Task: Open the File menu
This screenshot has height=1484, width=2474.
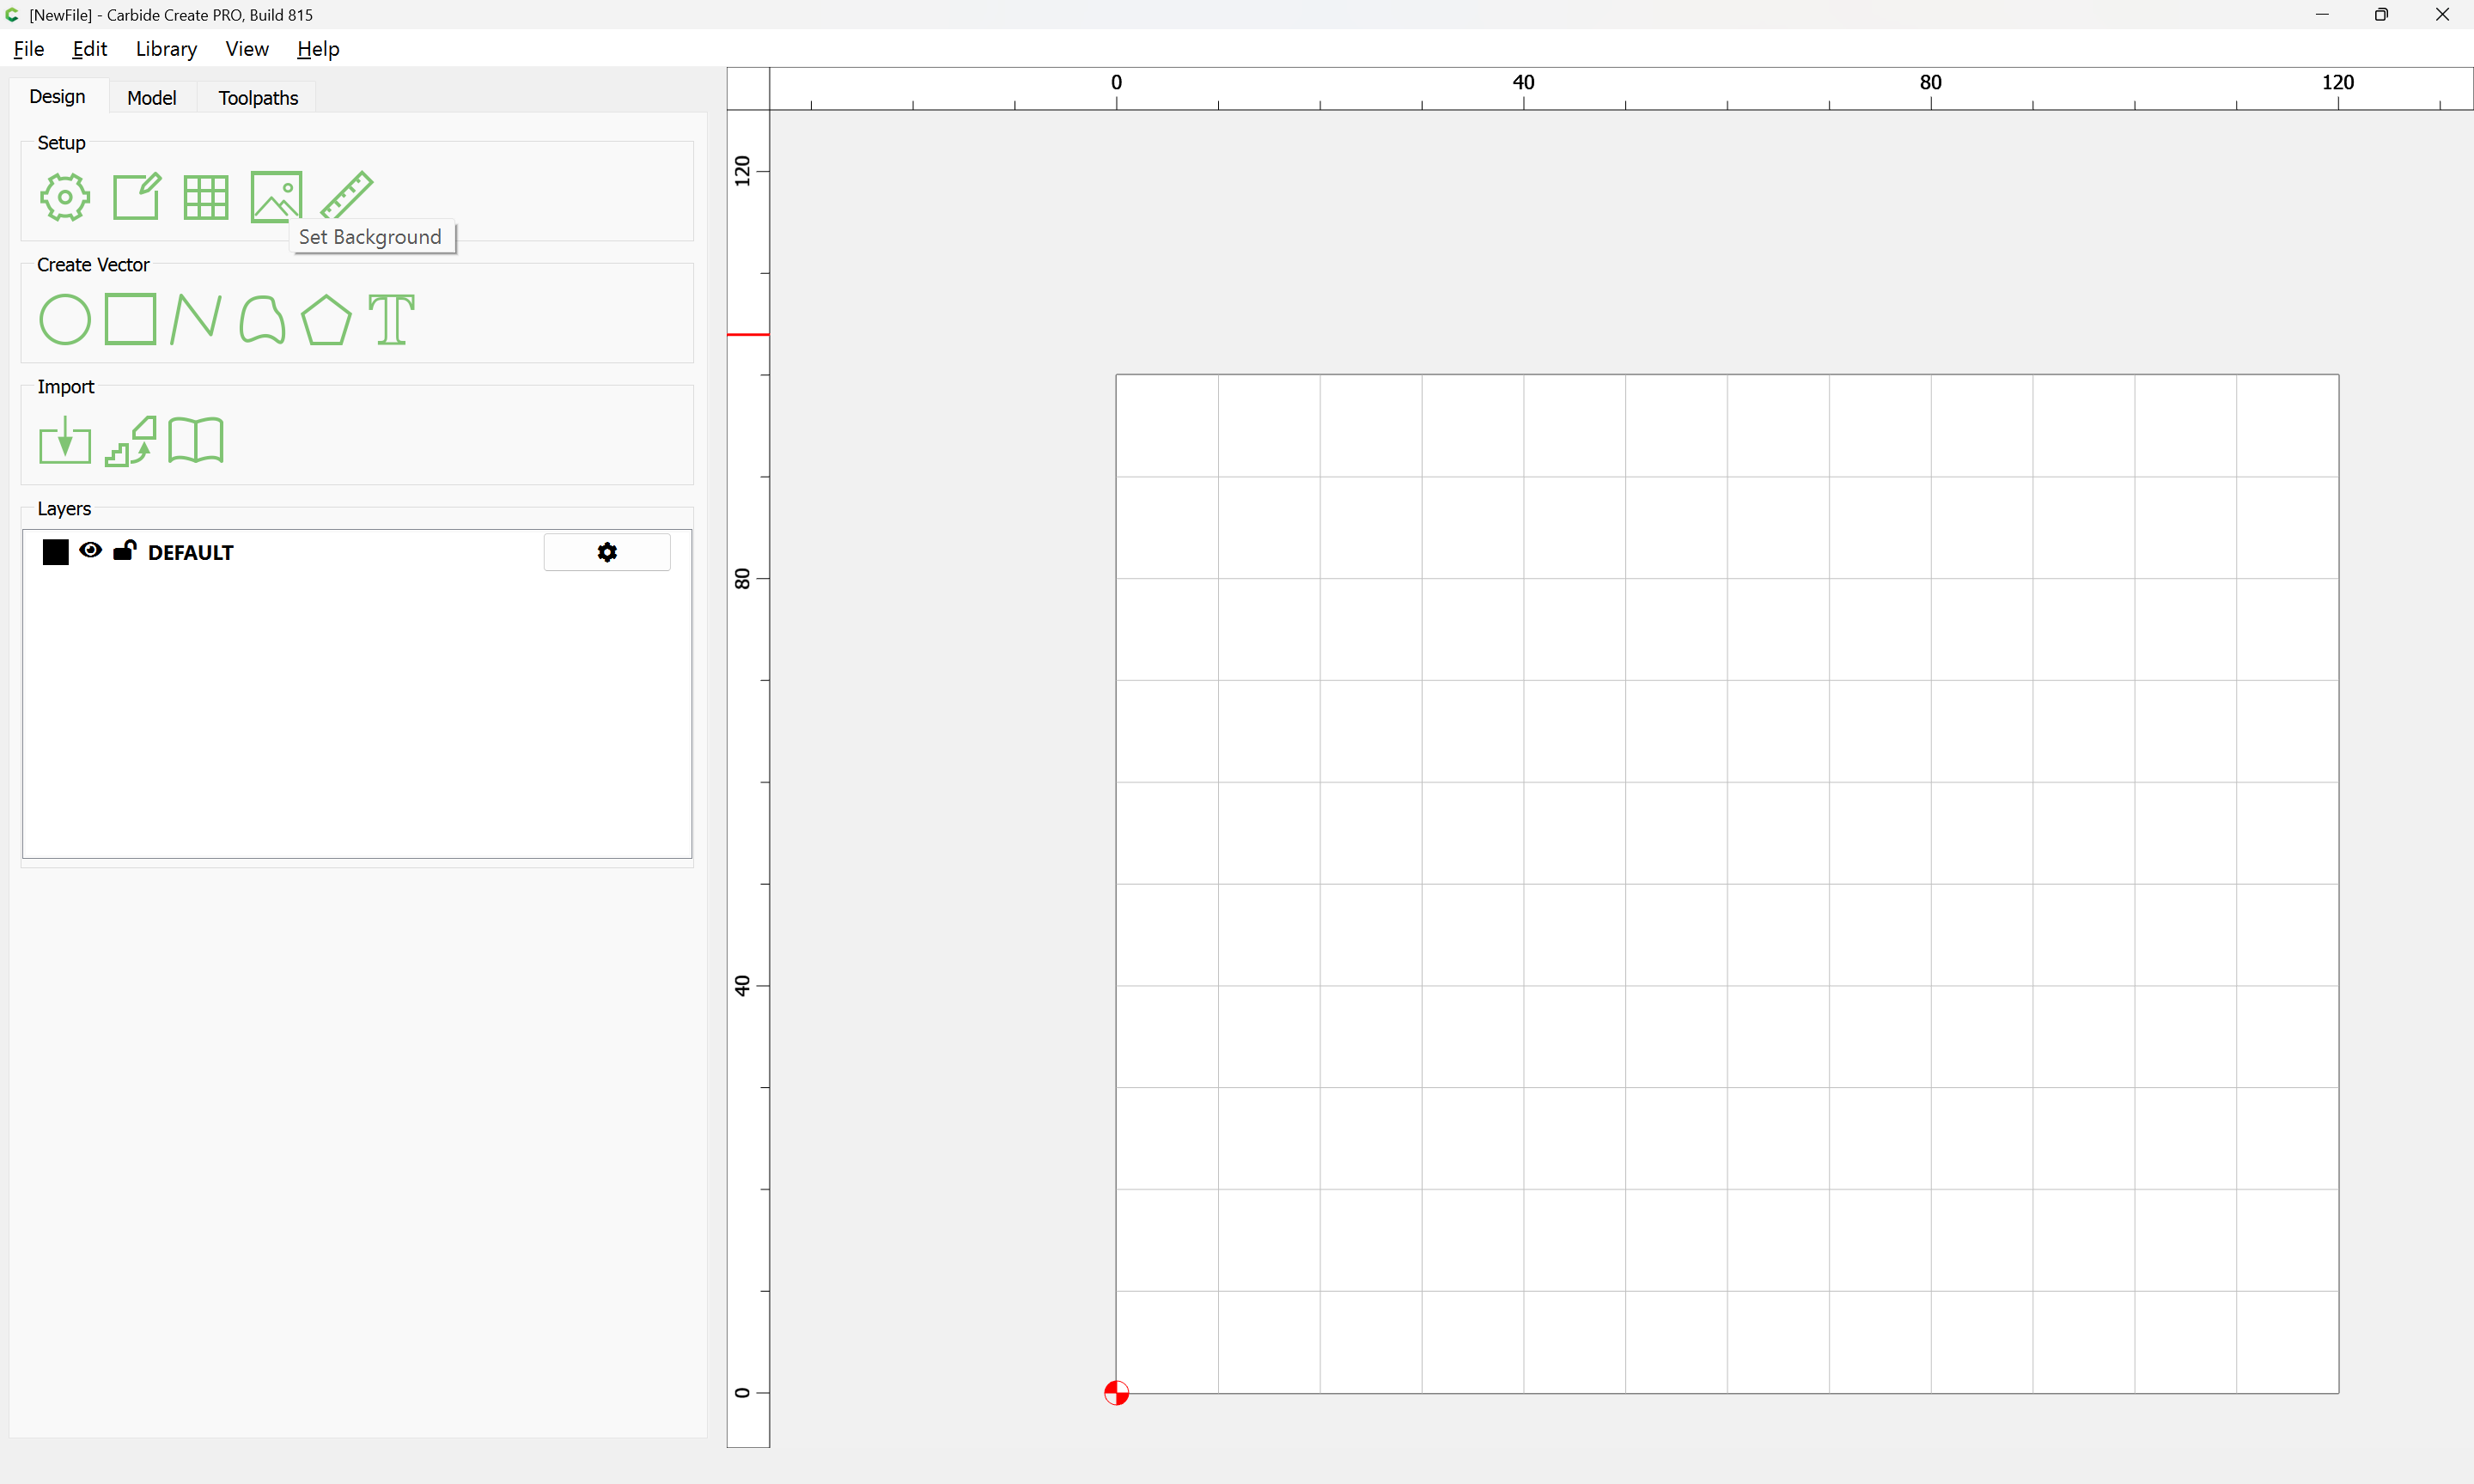Action: 28,49
